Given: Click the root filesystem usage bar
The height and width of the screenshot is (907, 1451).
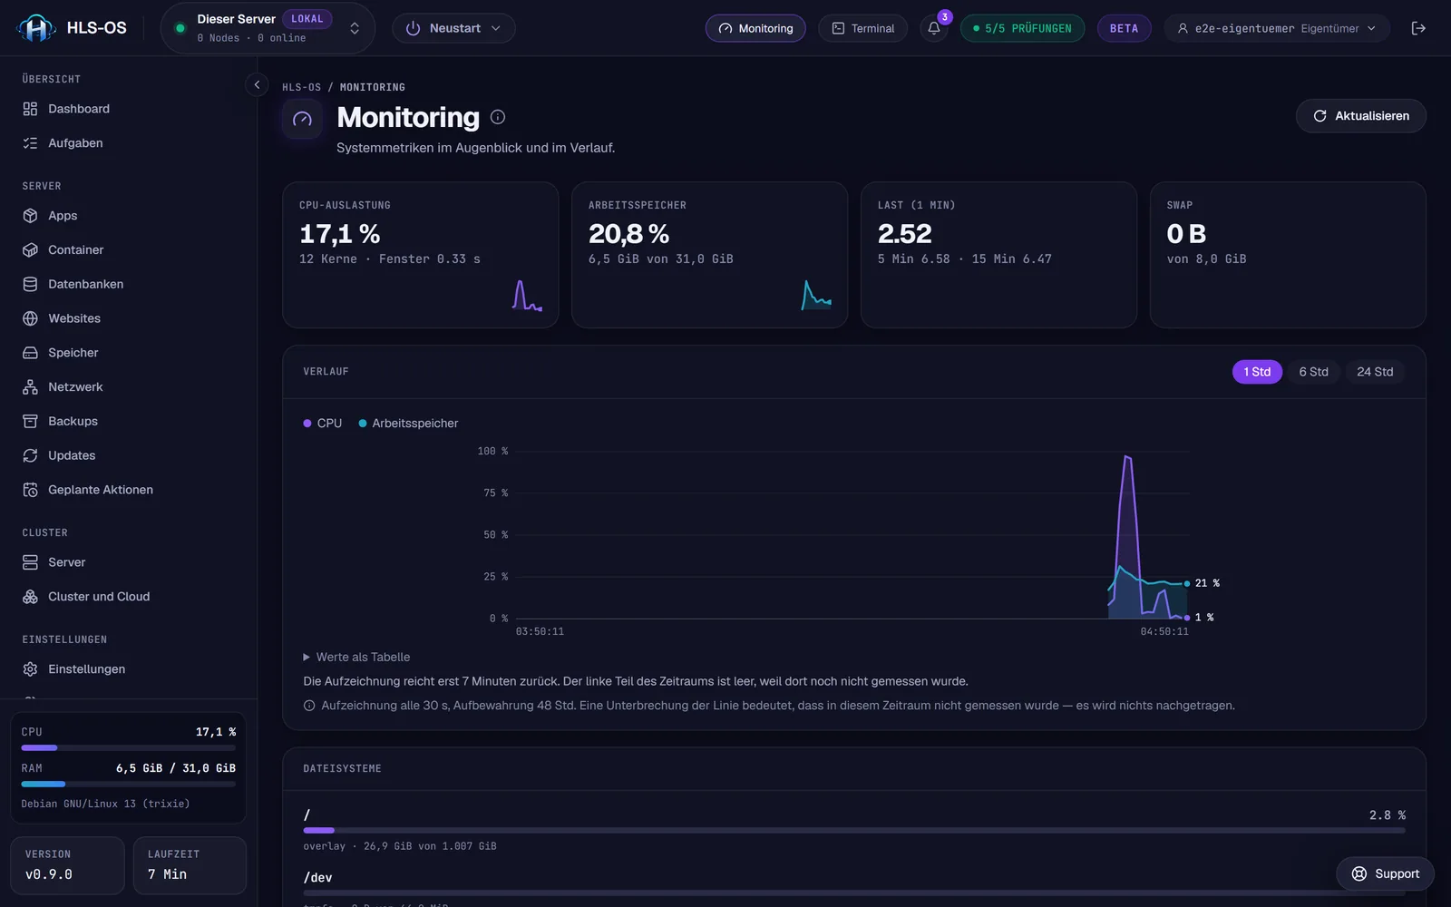Looking at the screenshot, I should 854,830.
